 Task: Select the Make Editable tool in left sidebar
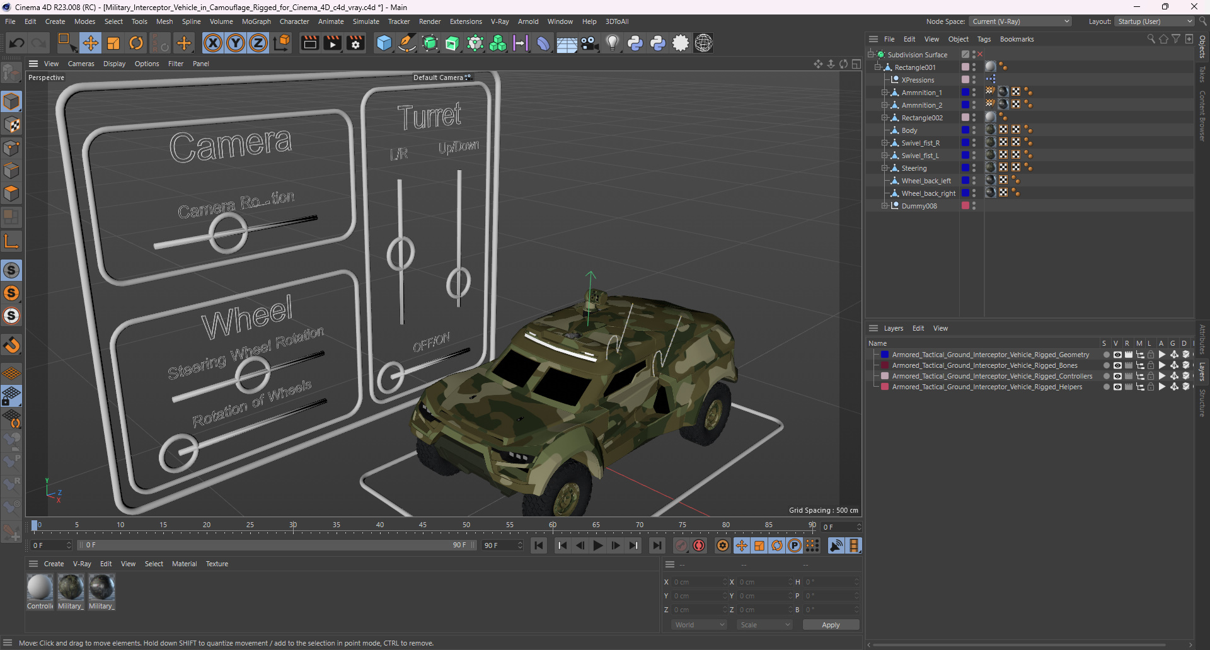tap(11, 74)
